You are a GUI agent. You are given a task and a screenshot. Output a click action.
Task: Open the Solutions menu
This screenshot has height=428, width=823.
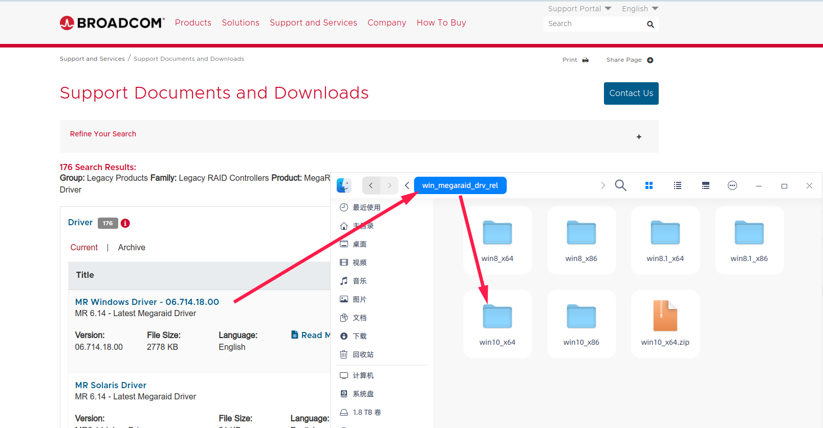241,22
